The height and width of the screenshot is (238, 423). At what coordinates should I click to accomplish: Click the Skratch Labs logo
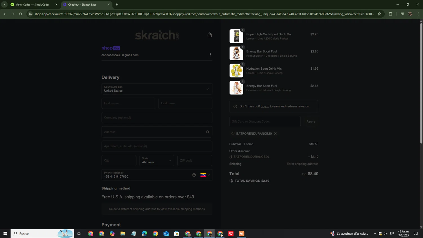tap(157, 35)
